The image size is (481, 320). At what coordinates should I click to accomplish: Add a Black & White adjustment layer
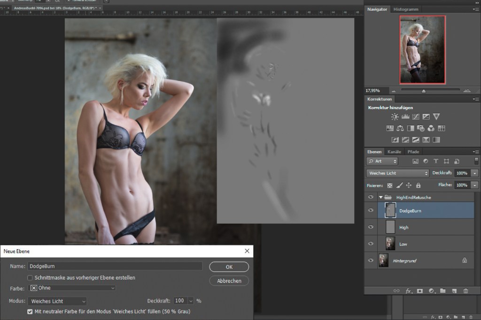(x=411, y=128)
